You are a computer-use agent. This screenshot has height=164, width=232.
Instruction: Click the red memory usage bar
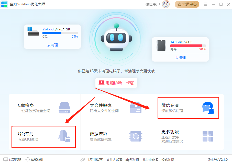(x=188, y=46)
